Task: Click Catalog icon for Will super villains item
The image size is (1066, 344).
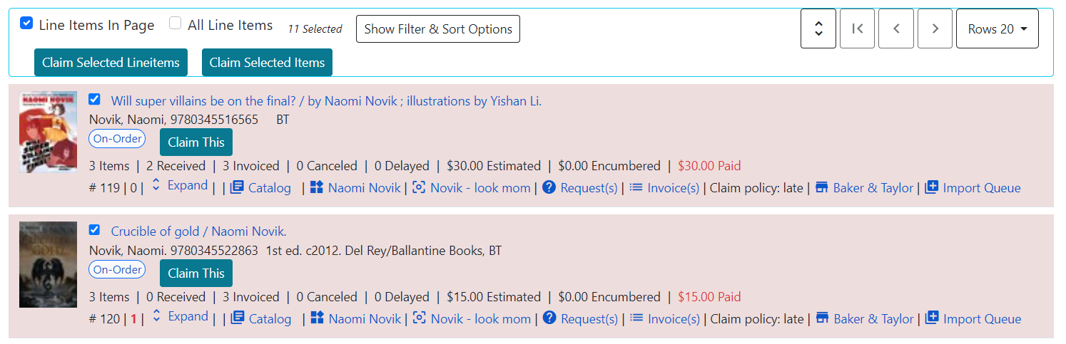Action: [238, 187]
